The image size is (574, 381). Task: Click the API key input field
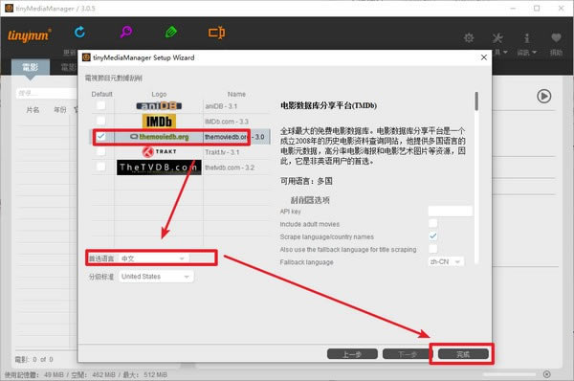(x=450, y=211)
